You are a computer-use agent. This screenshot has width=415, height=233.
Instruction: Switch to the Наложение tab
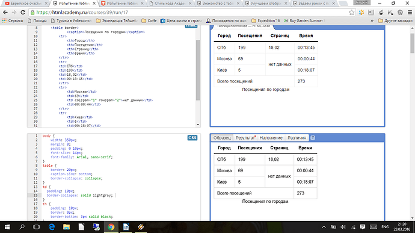271,138
